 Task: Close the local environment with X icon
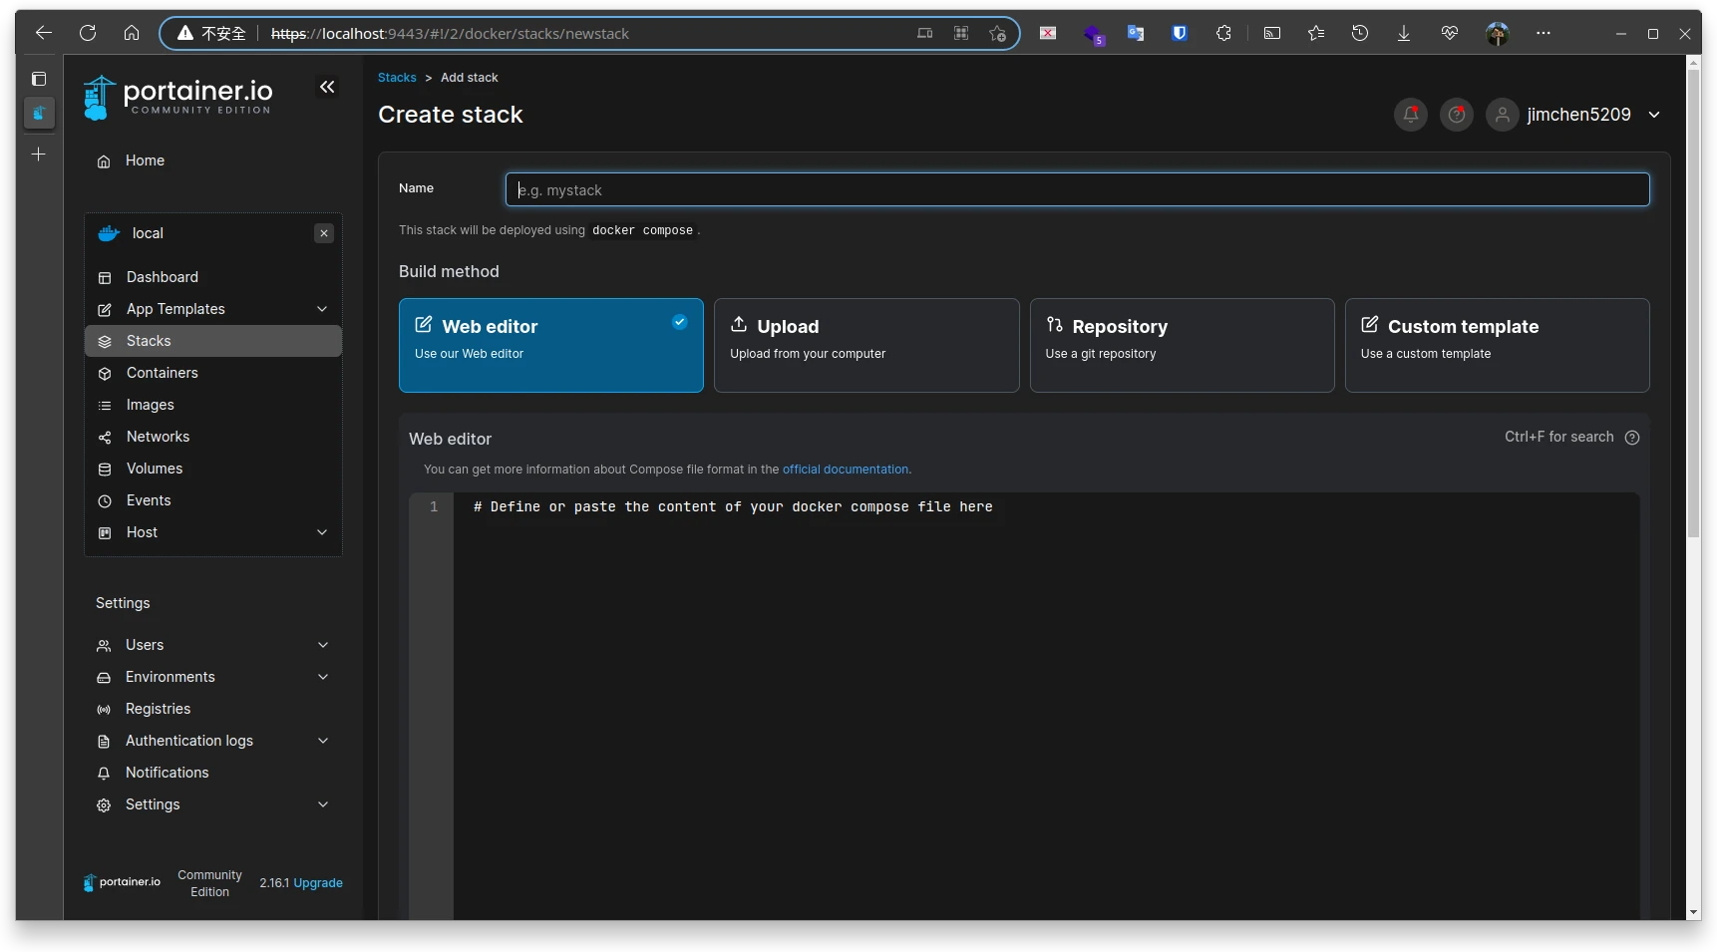click(324, 233)
